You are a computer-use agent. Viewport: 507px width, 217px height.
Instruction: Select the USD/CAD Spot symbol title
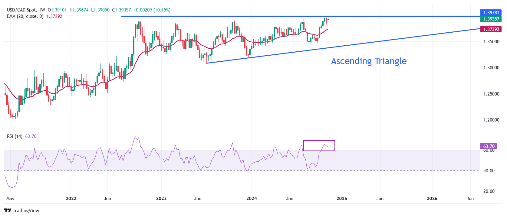coord(21,10)
